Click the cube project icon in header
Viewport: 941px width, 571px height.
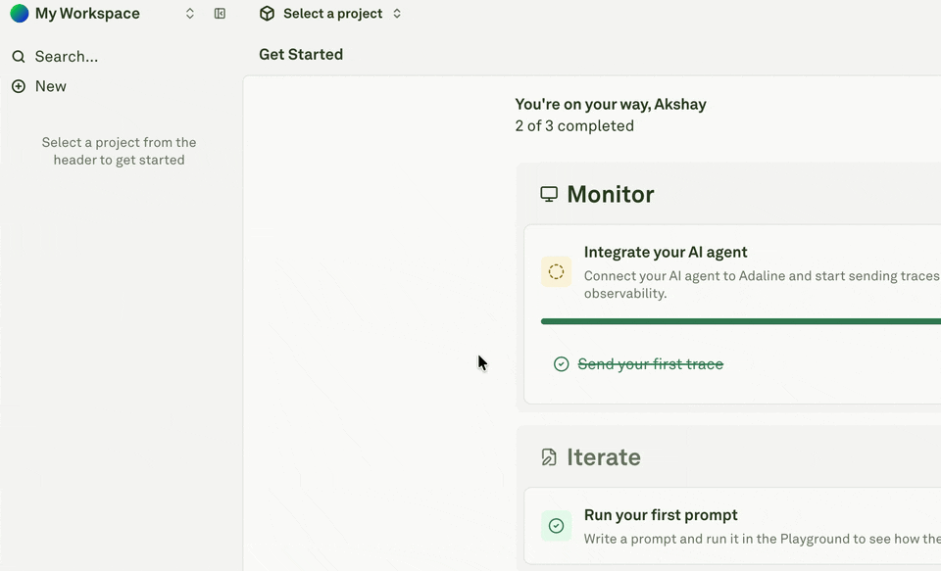pyautogui.click(x=267, y=13)
